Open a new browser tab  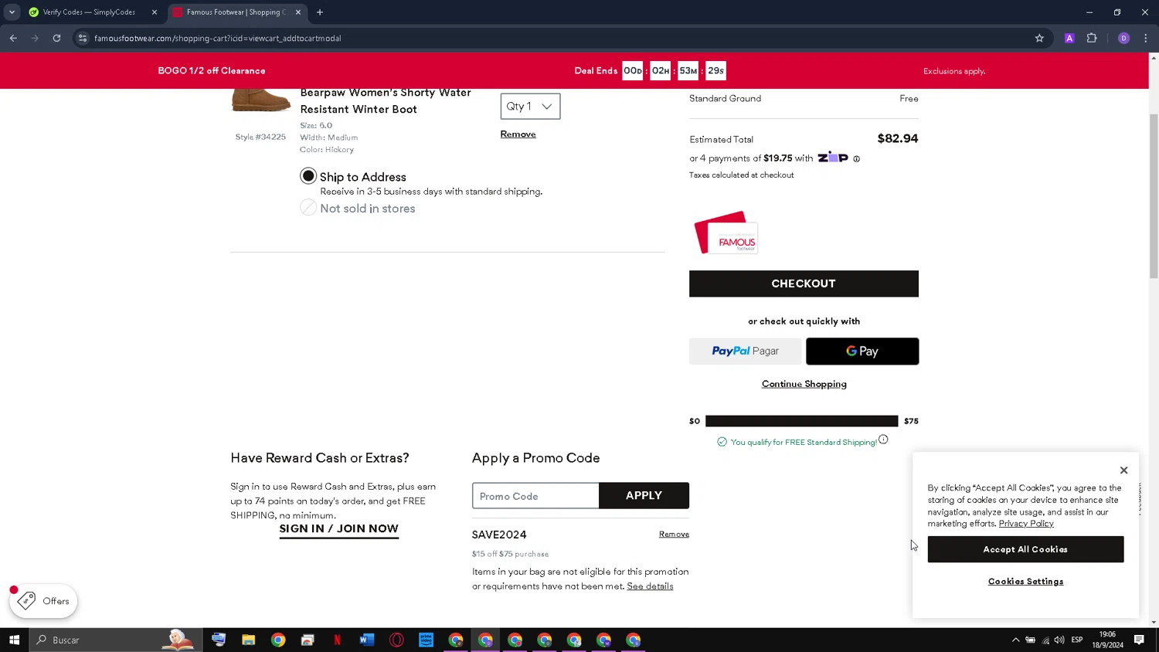[x=320, y=12]
